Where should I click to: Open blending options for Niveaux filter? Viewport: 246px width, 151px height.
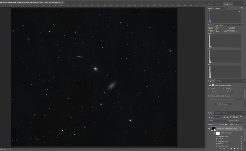(x=241, y=144)
